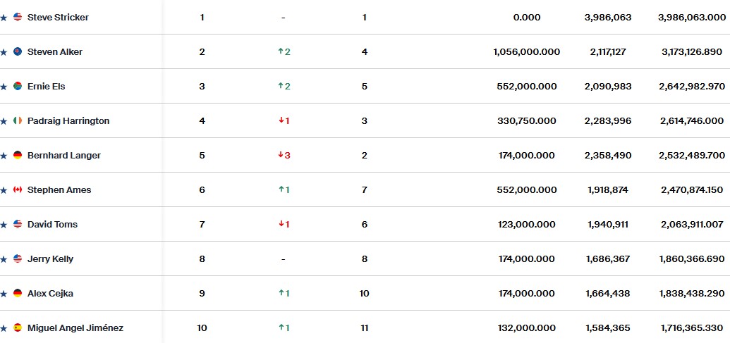Toggle favorite star for Steven Alker
The height and width of the screenshot is (343, 730).
point(4,52)
